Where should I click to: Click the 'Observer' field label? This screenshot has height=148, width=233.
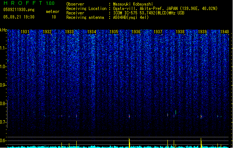(x=75, y=4)
